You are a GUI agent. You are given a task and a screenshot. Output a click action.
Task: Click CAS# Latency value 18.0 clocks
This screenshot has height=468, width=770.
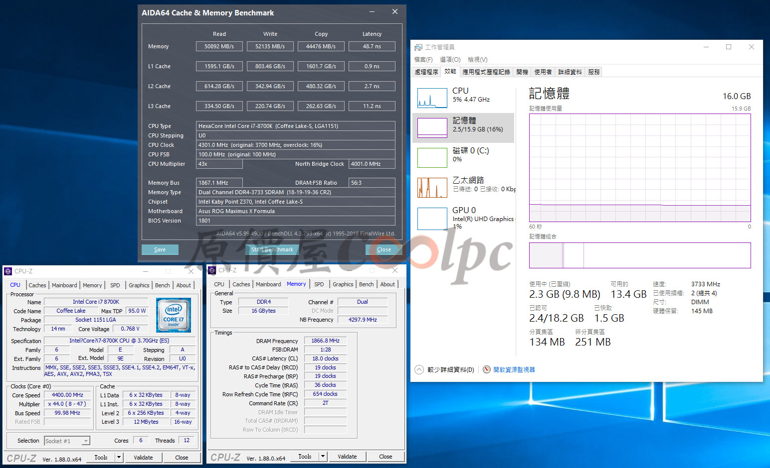tap(326, 358)
